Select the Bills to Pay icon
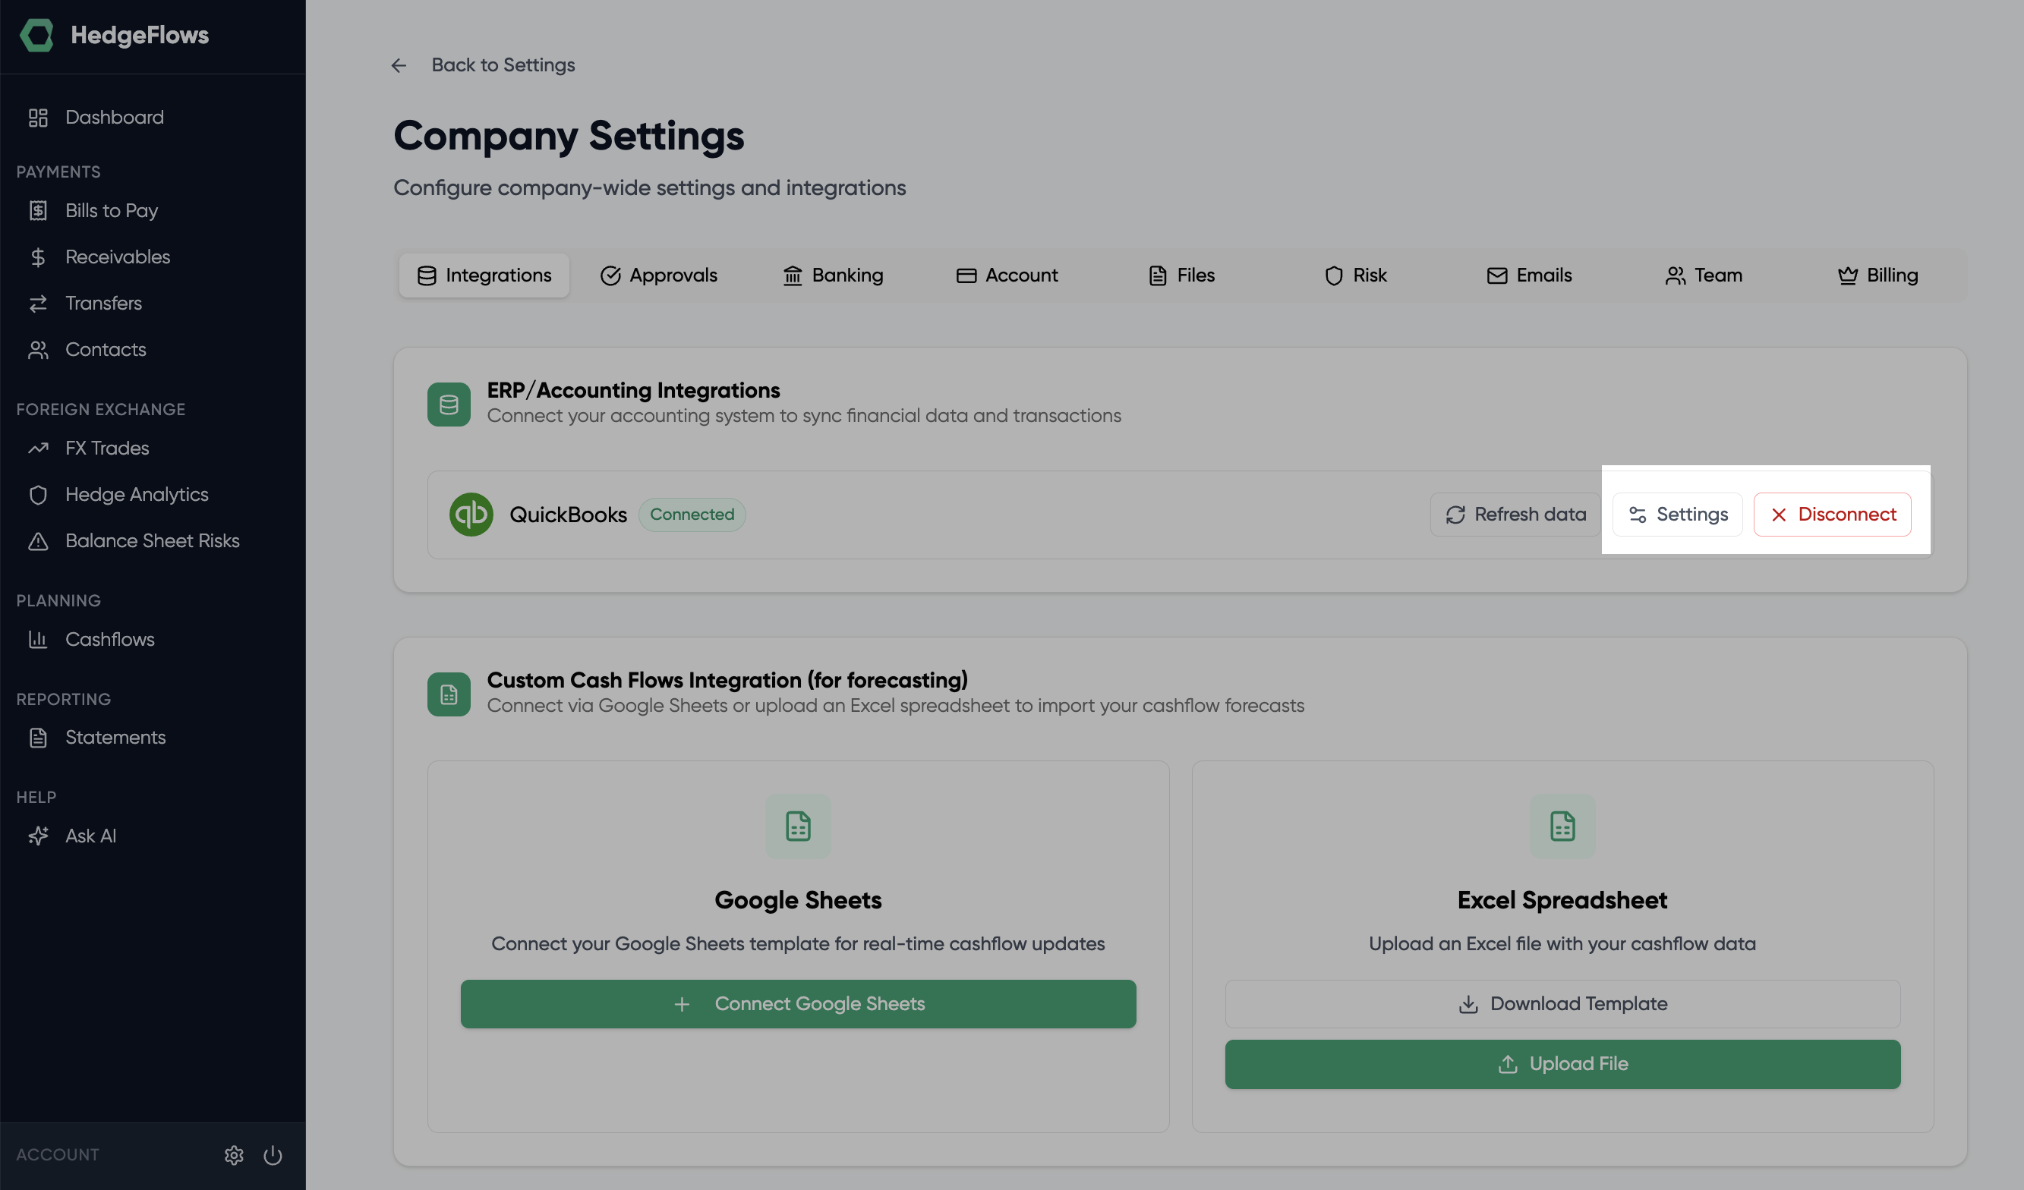This screenshot has height=1190, width=2024. (x=39, y=210)
